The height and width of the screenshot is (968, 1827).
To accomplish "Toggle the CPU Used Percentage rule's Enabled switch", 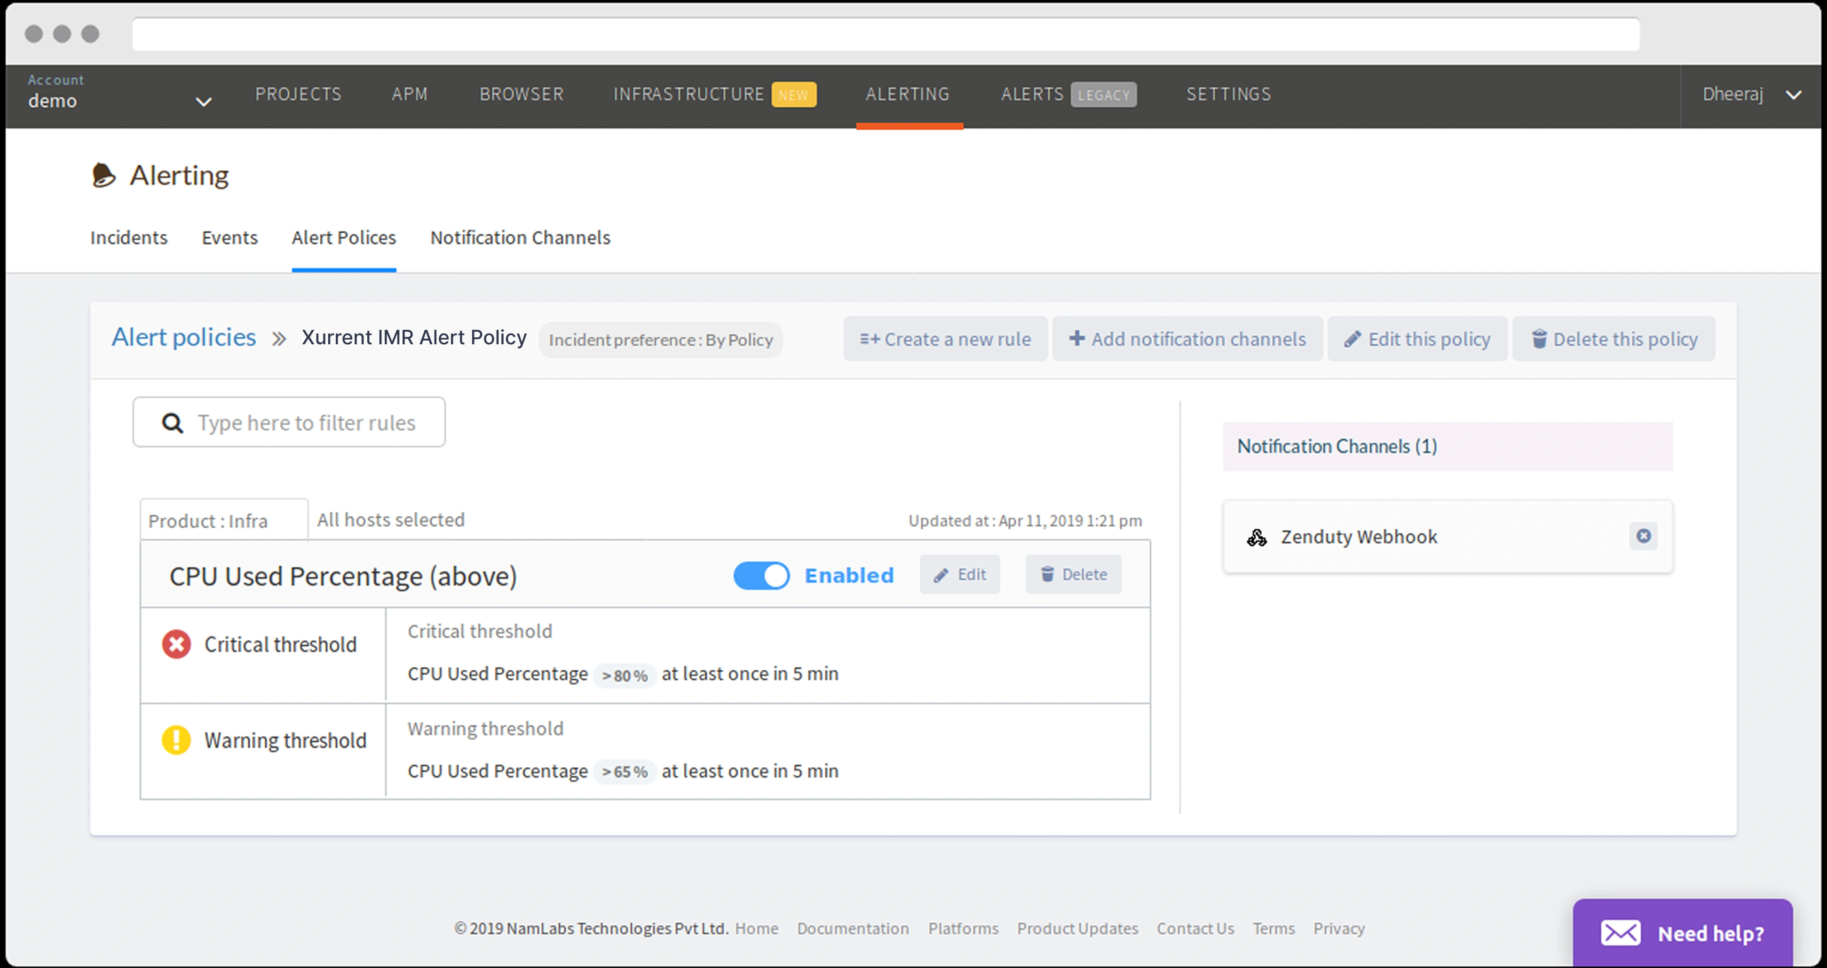I will point(761,575).
